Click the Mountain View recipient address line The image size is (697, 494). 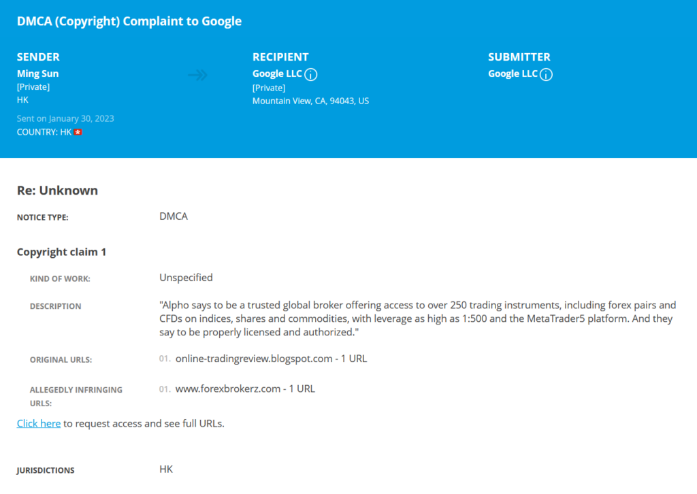(310, 101)
